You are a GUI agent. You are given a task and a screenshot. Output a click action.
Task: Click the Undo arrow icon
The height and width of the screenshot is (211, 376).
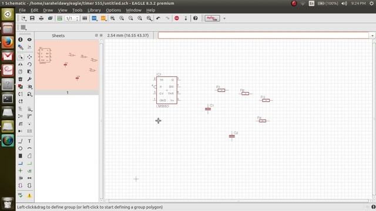click(158, 18)
